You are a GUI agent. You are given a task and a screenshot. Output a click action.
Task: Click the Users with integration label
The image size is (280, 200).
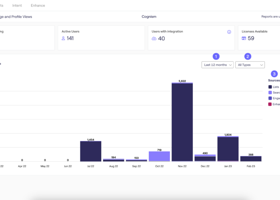167,32
